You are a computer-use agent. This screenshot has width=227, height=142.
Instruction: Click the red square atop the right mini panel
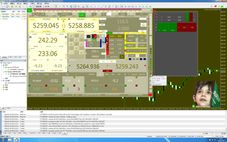[154, 11]
